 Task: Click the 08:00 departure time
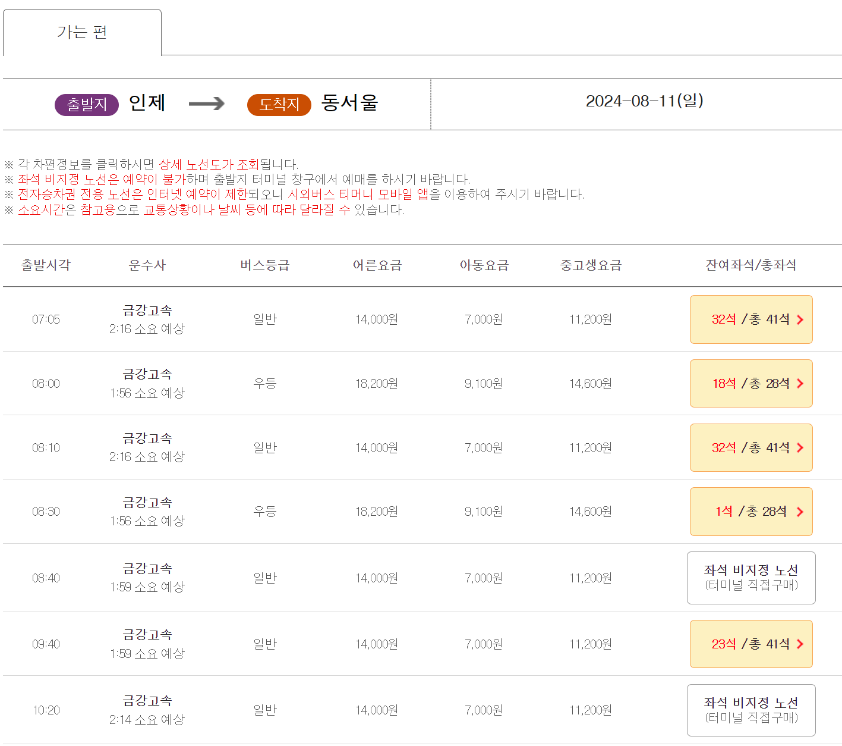46,384
